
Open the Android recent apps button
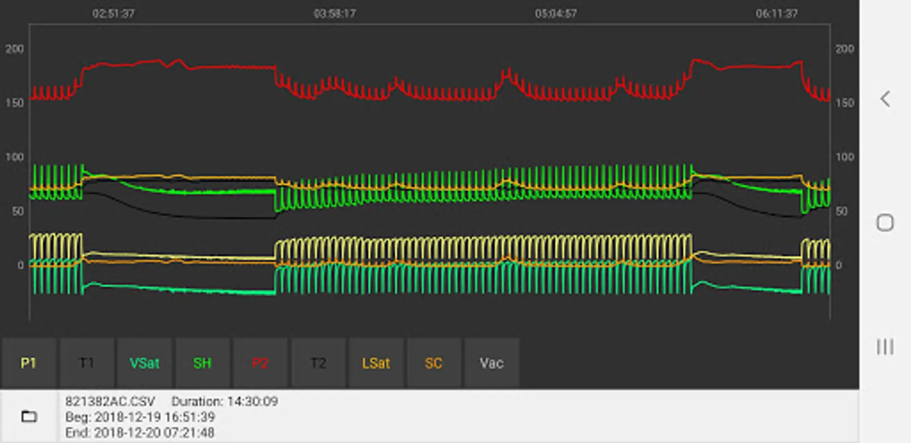click(x=885, y=347)
